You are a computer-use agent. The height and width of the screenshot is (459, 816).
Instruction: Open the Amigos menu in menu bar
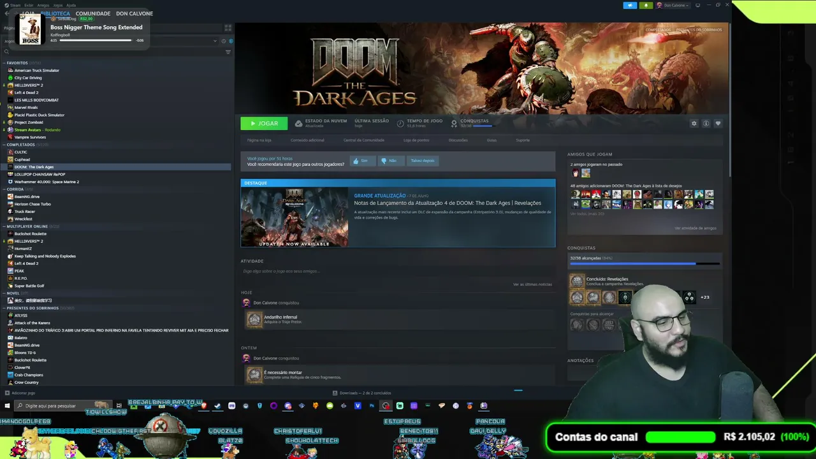click(x=43, y=5)
